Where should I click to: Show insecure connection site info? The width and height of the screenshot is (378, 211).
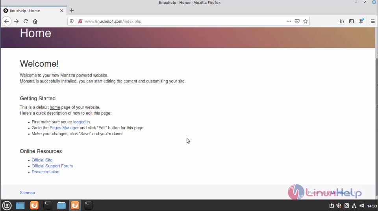[x=80, y=21]
